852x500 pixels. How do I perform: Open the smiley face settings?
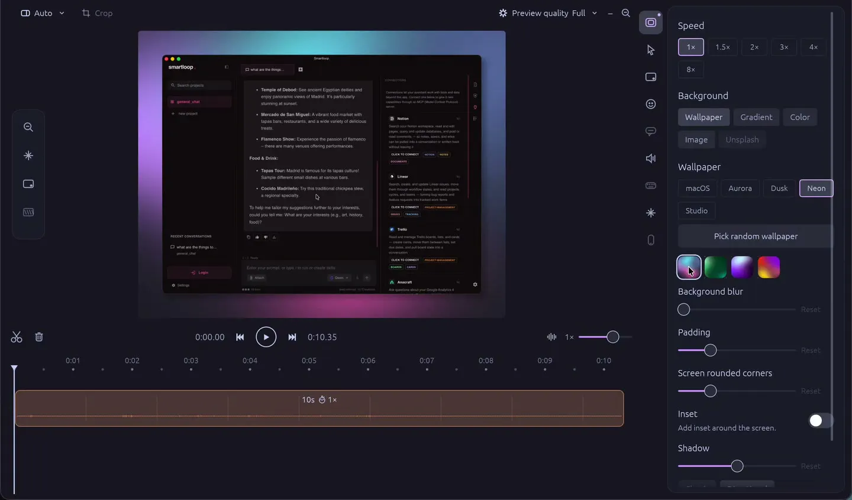(651, 104)
